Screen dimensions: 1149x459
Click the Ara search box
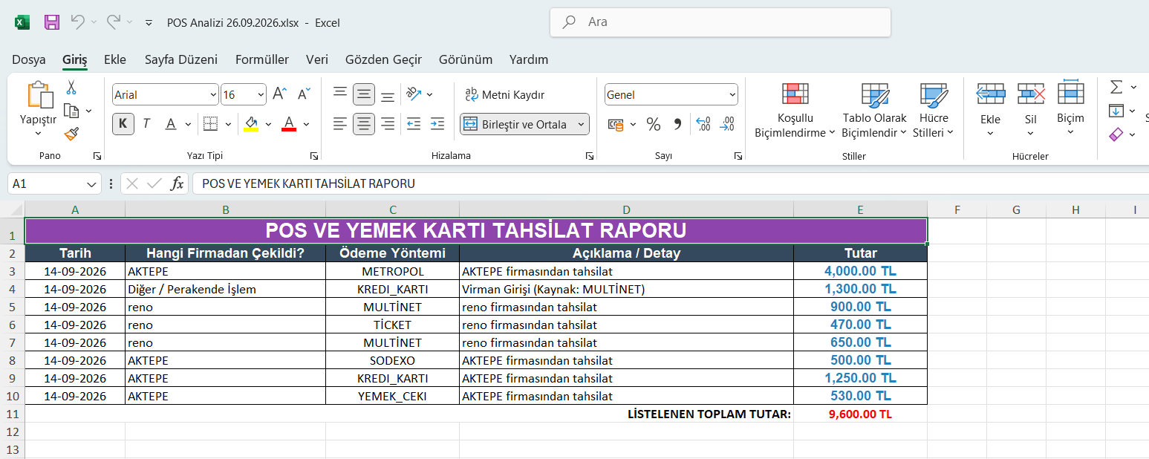point(720,22)
